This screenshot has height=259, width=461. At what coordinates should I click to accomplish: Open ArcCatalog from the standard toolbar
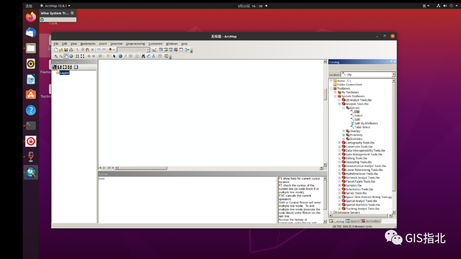pyautogui.click(x=166, y=50)
